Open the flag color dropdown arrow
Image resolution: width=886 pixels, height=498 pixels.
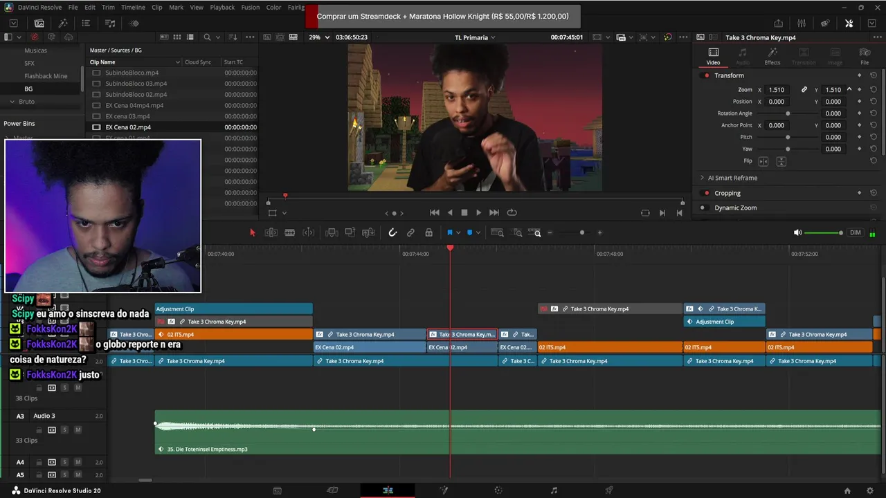[x=458, y=232]
